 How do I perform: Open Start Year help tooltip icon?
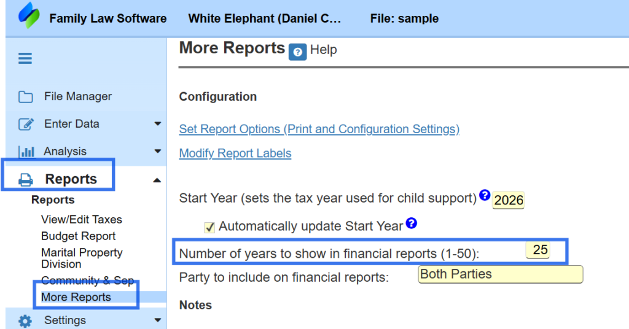click(485, 196)
